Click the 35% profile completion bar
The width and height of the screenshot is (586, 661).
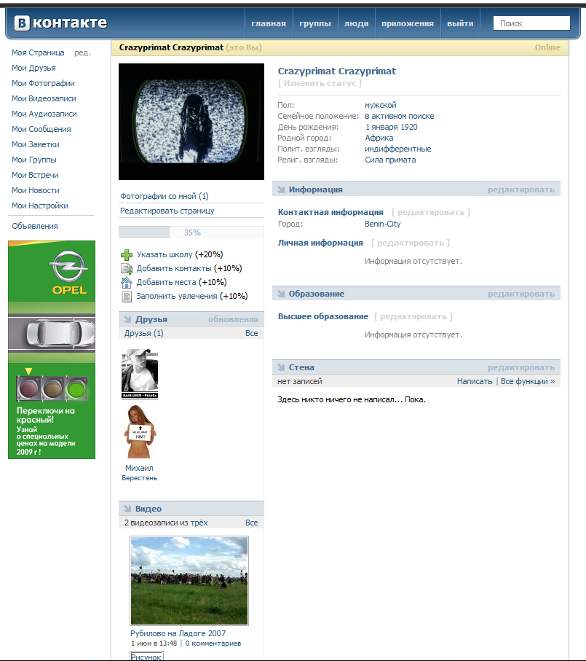[x=191, y=232]
